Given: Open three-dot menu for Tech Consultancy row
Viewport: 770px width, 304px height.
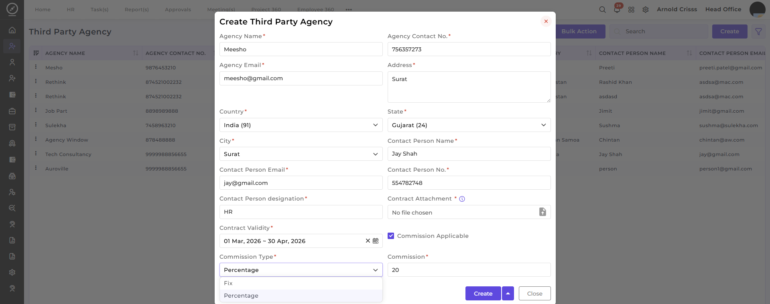Looking at the screenshot, I should (36, 154).
